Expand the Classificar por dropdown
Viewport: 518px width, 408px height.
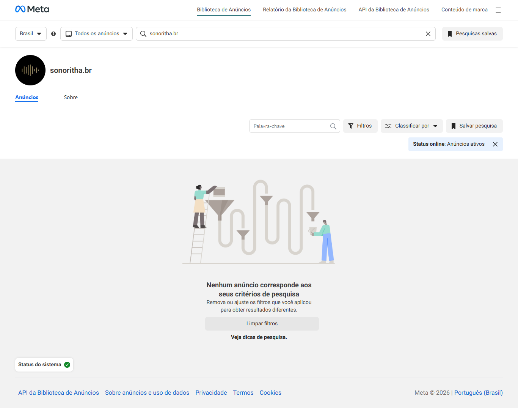coord(412,126)
